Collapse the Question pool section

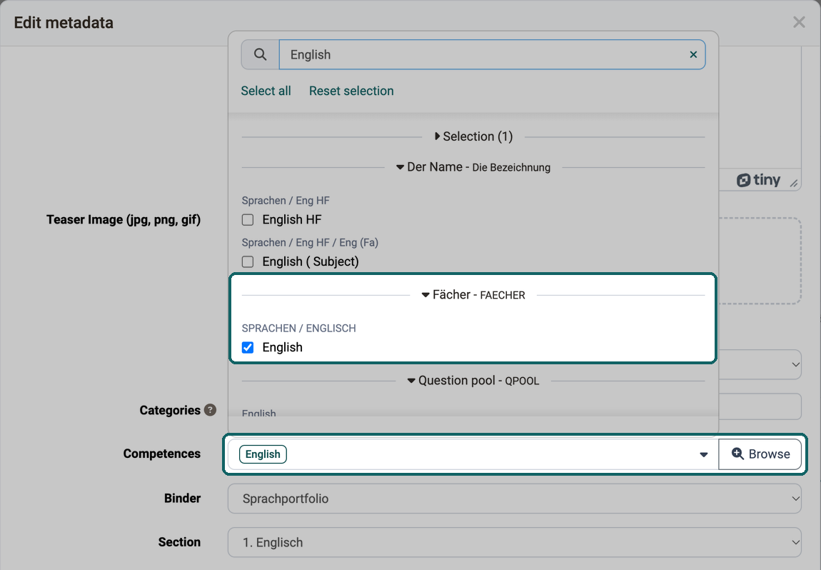tap(473, 381)
